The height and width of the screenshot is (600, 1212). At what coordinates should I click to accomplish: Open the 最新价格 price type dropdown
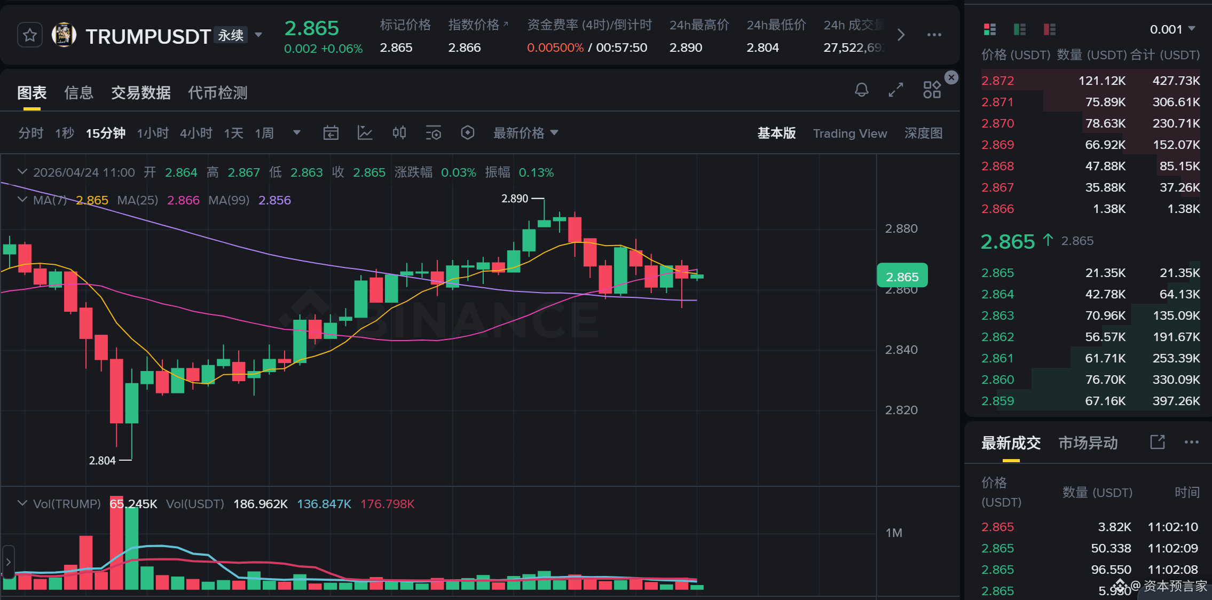526,133
